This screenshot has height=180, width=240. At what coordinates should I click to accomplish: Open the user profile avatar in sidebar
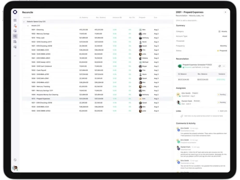[x=15, y=168]
